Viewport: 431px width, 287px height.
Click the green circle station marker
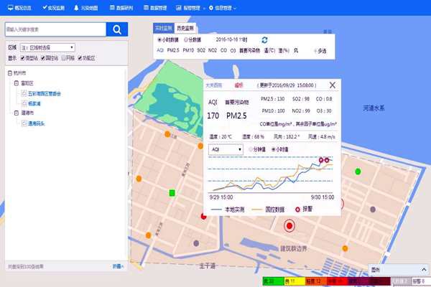pos(358,171)
